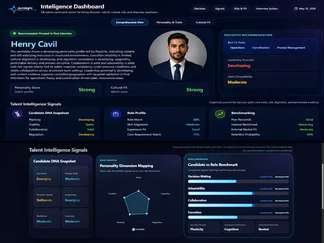Click the Cognition watchpoint tile

pos(239,227)
